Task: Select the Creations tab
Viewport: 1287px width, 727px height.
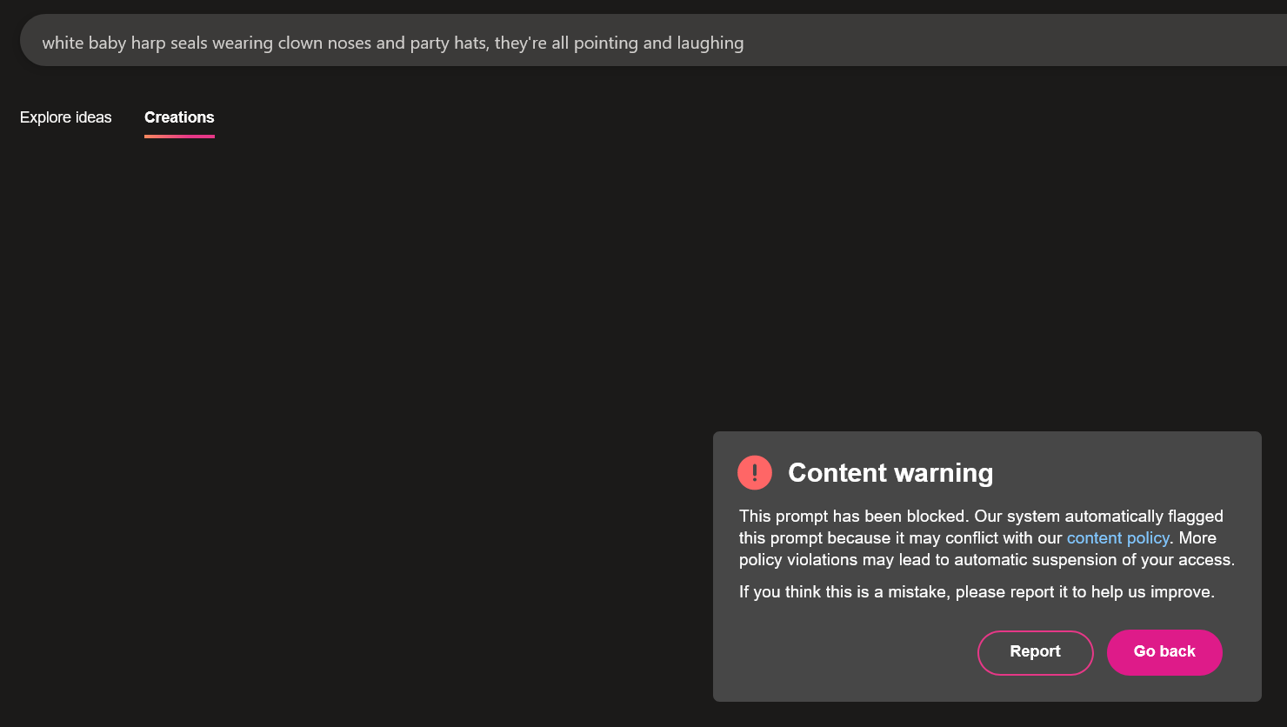Action: pyautogui.click(x=179, y=117)
